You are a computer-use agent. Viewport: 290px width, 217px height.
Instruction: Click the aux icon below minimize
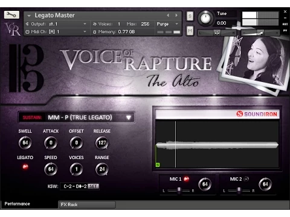(x=285, y=24)
